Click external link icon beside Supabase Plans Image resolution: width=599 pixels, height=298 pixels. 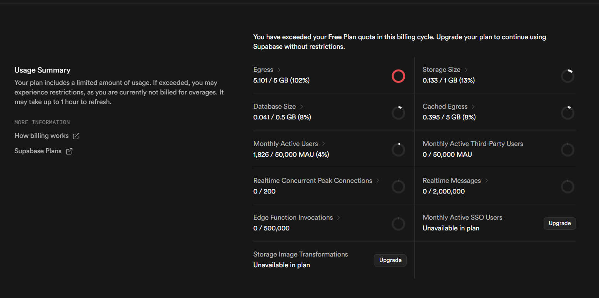click(x=69, y=151)
